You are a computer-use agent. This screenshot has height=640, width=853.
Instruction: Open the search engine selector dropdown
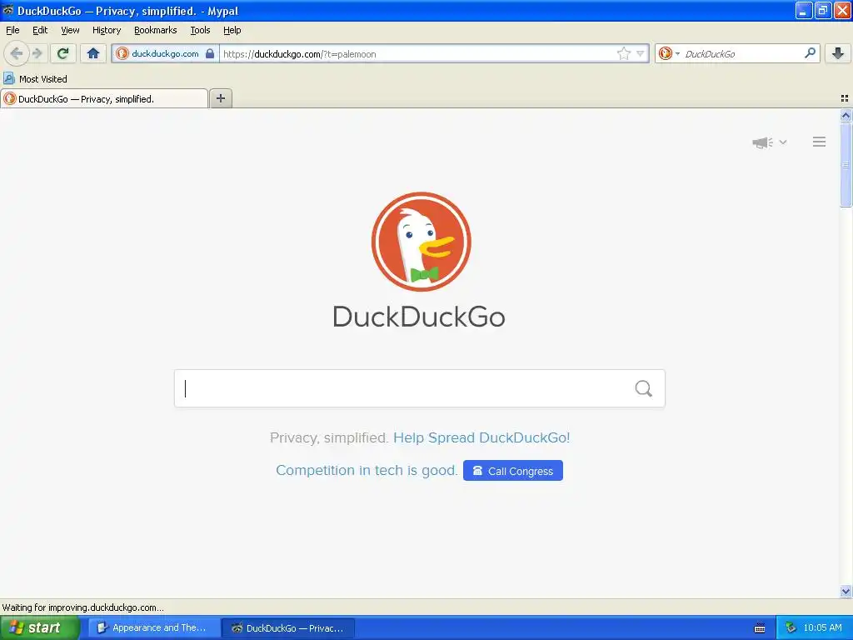tap(669, 53)
